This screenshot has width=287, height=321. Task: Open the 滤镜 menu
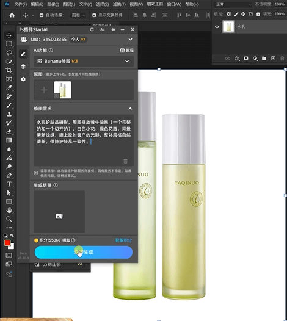(x=119, y=4)
